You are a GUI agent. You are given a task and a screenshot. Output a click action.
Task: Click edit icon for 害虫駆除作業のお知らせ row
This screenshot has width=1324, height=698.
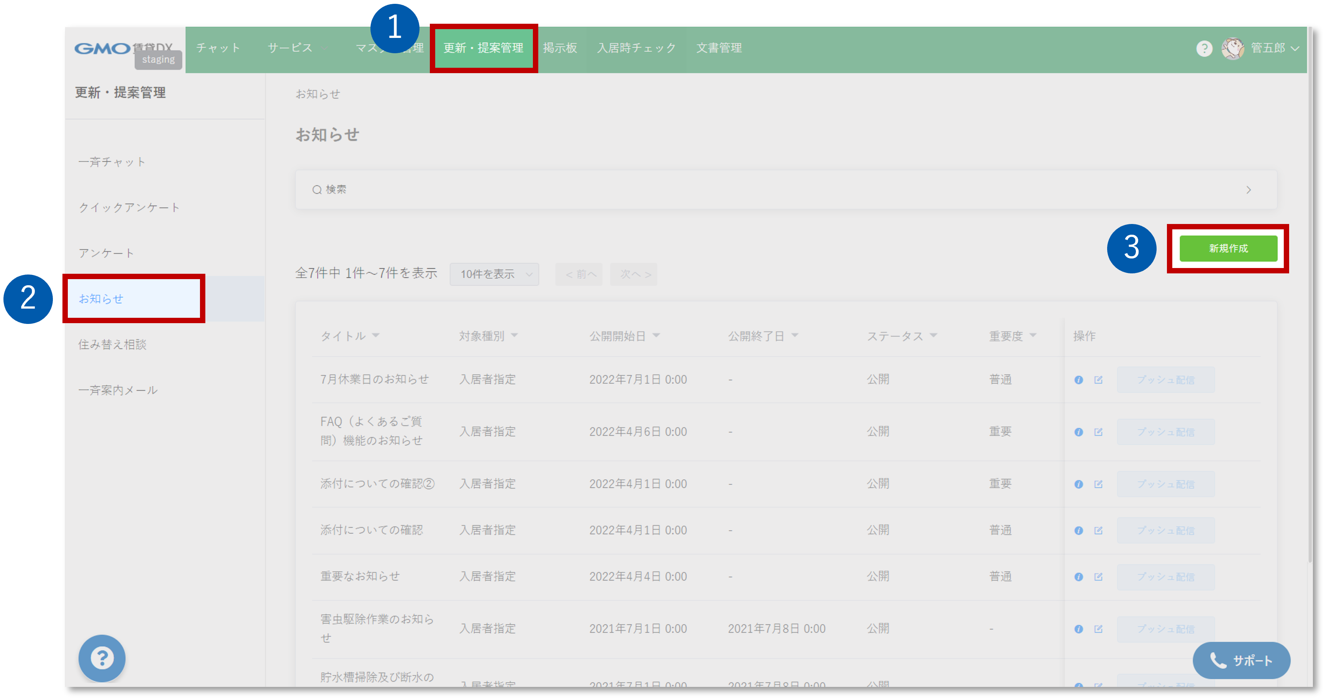1098,629
